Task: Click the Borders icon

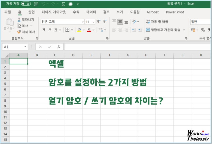Action: (x=67, y=30)
